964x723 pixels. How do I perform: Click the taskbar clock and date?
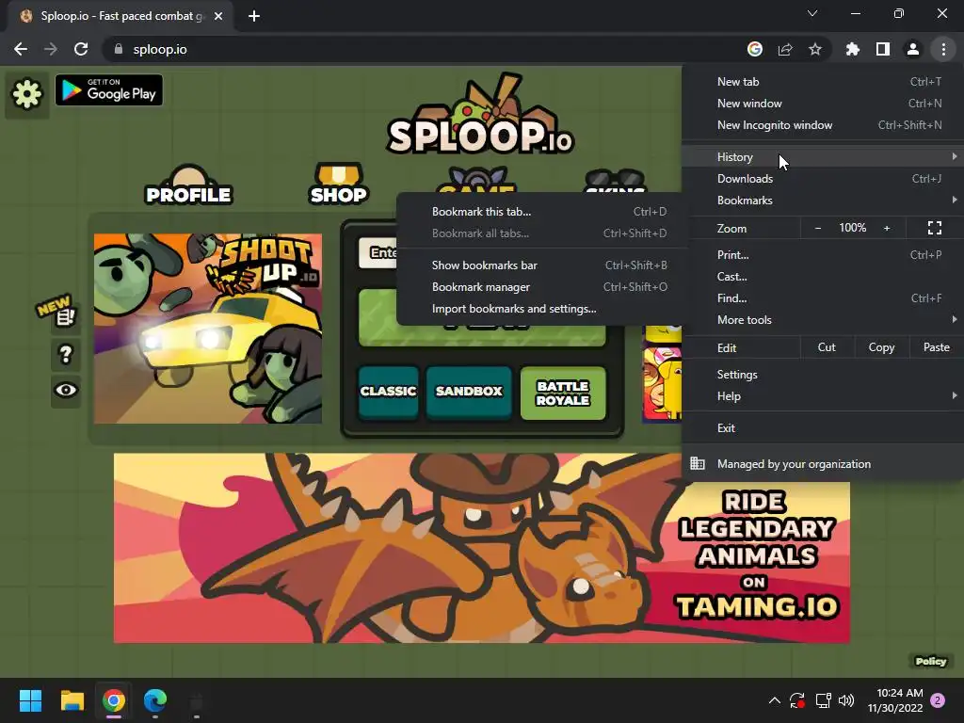[x=895, y=700]
